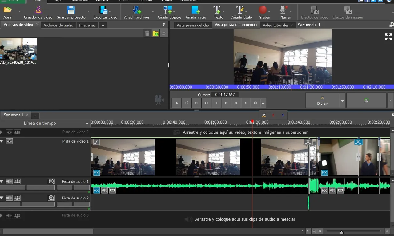The image size is (394, 236).
Task: Select the Secuencia 1 timeline tab
Action: coord(14,115)
